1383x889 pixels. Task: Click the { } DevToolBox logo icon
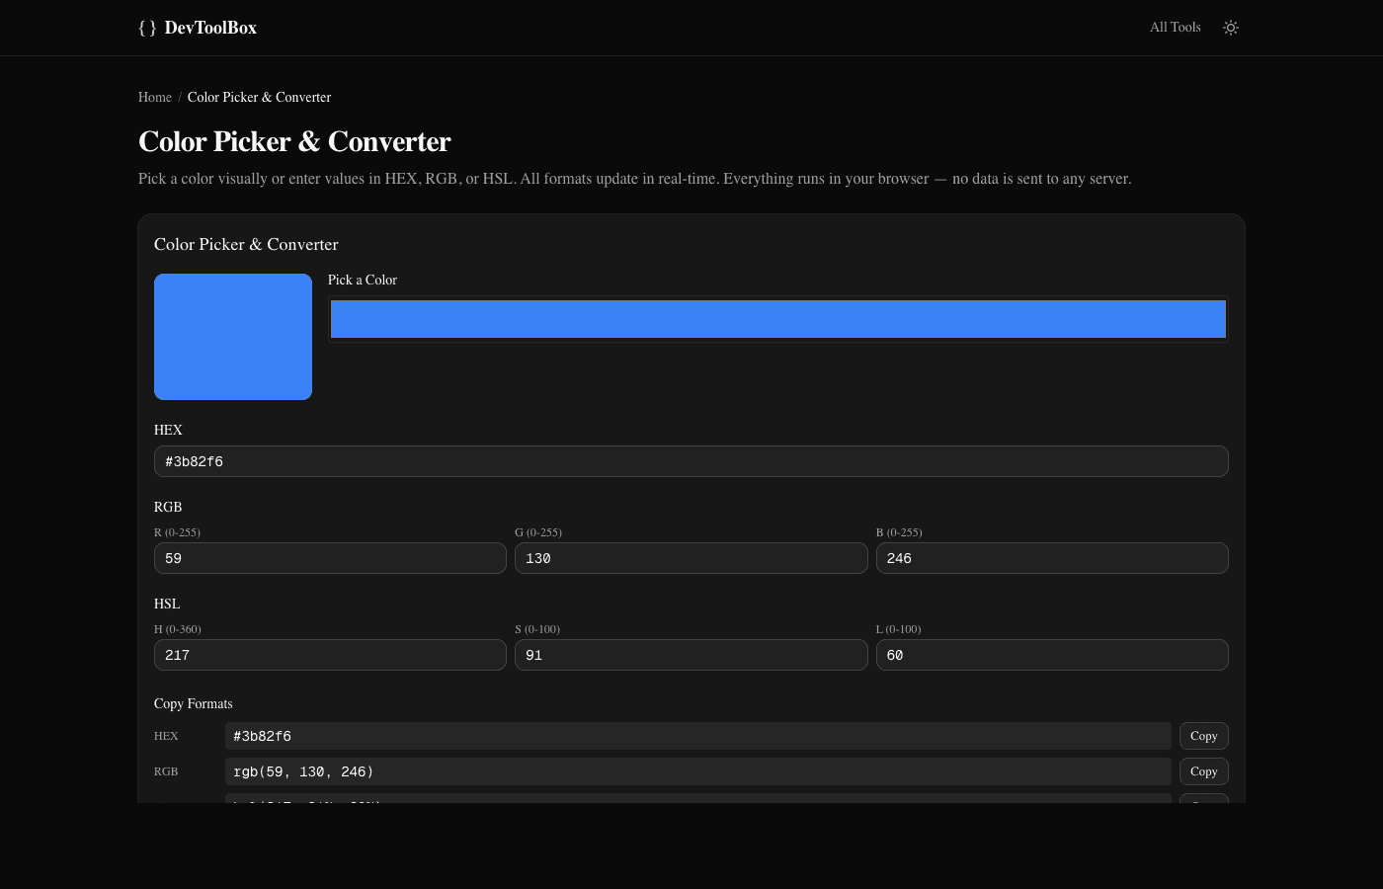147,27
